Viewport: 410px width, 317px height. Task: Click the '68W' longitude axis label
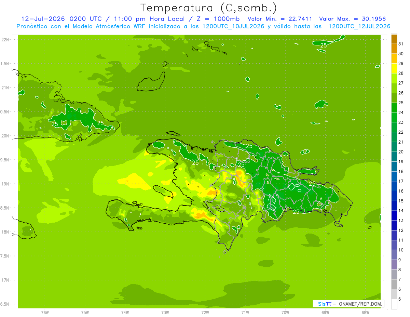click(x=365, y=312)
